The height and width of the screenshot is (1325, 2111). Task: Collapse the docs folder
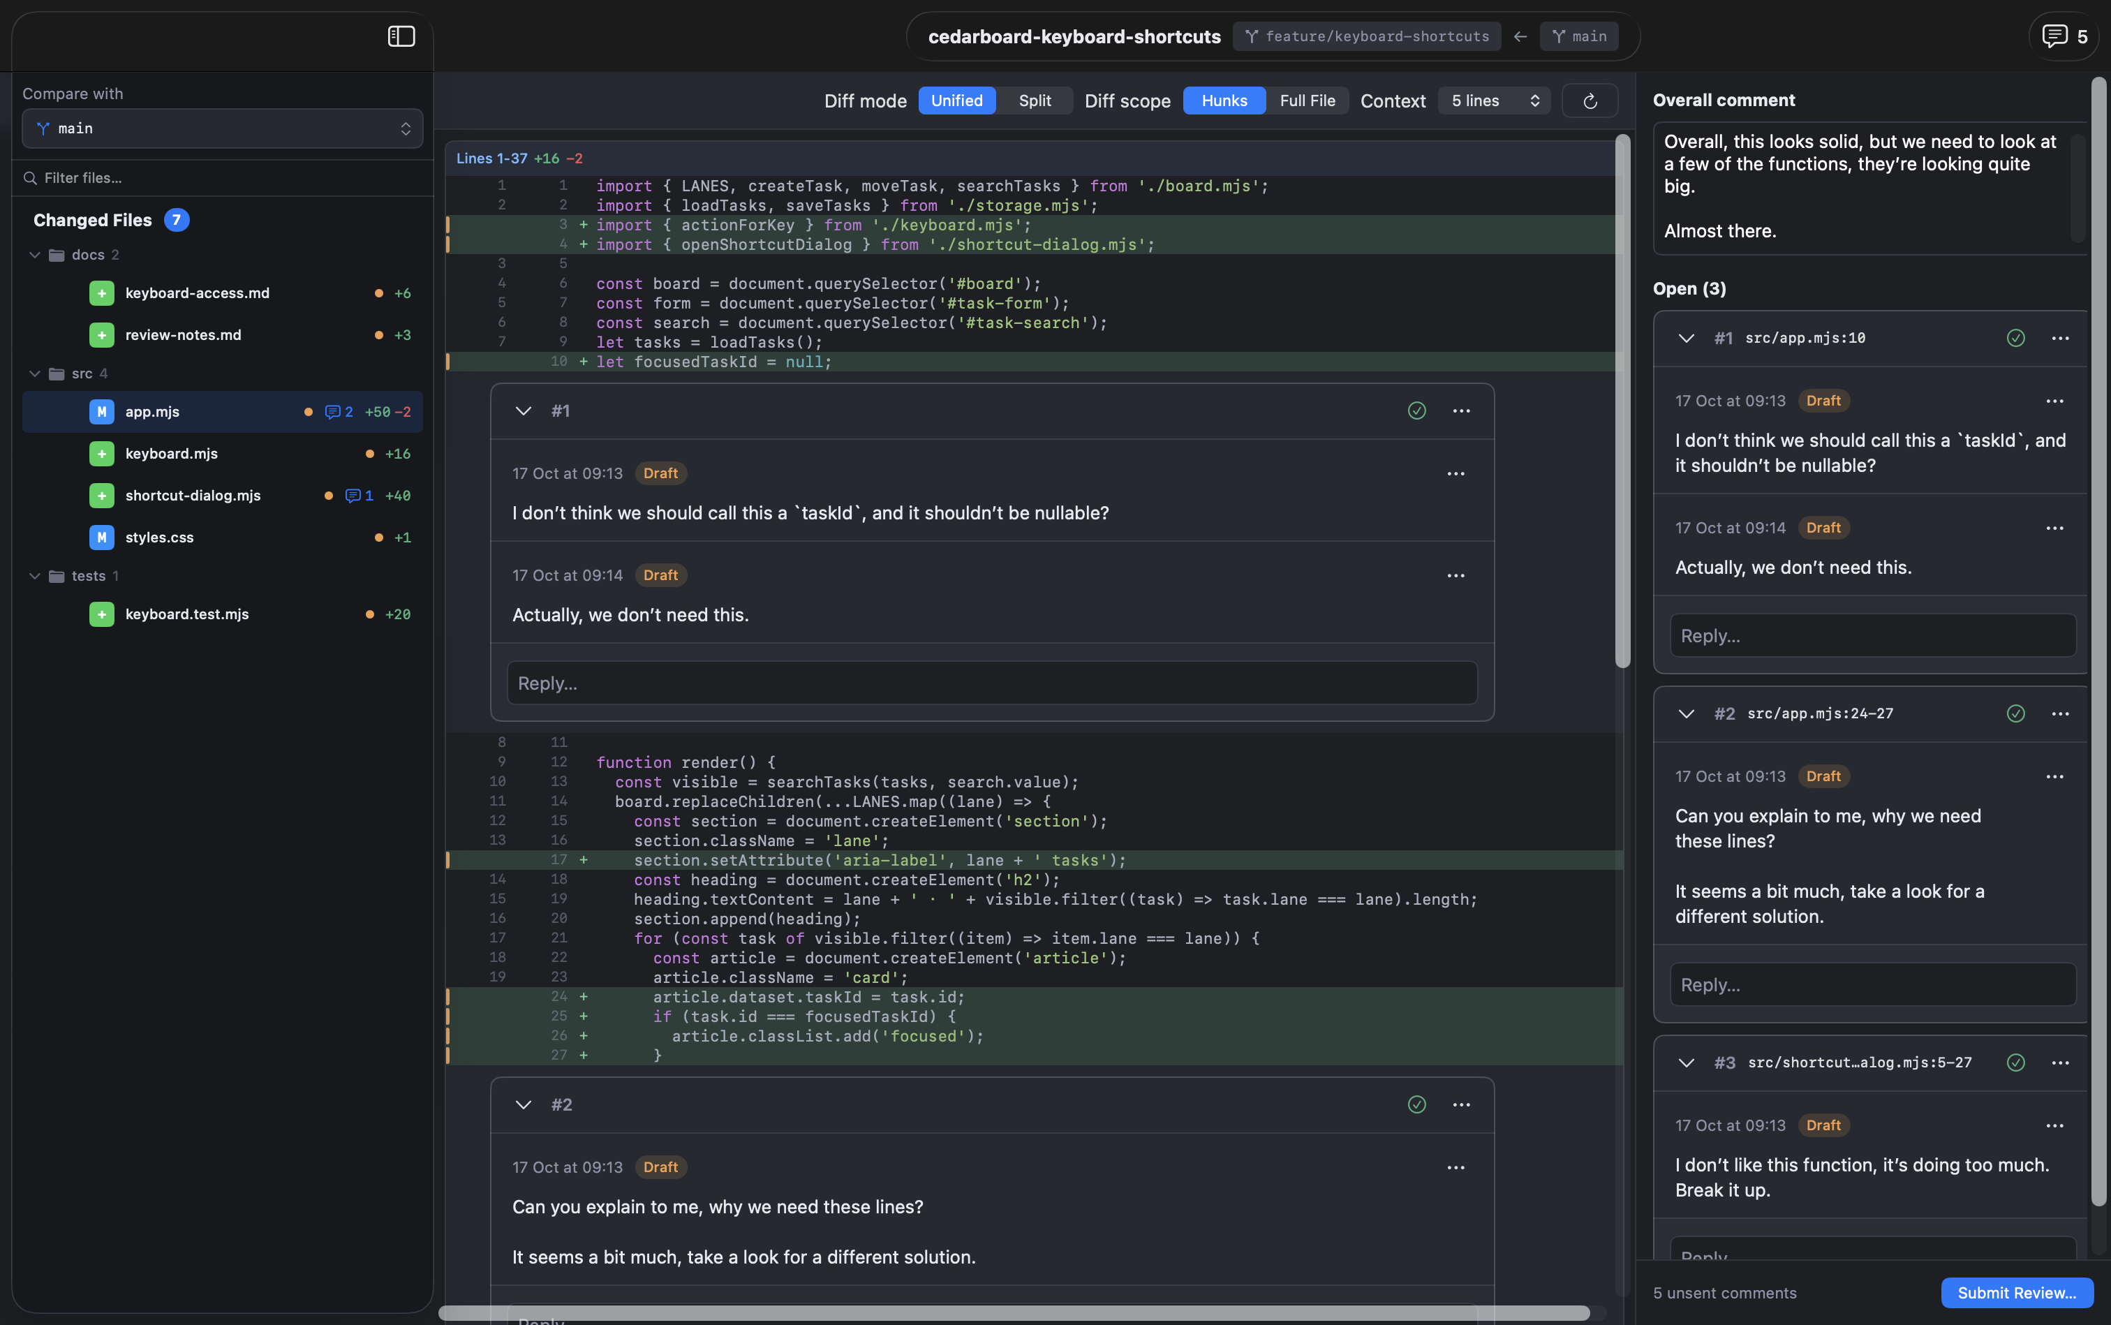pos(35,255)
